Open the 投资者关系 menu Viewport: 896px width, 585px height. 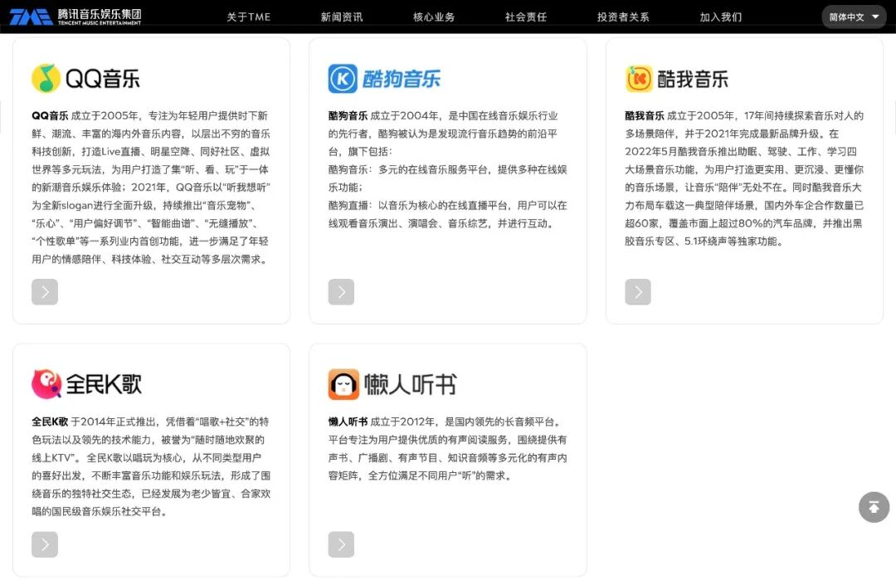coord(623,17)
